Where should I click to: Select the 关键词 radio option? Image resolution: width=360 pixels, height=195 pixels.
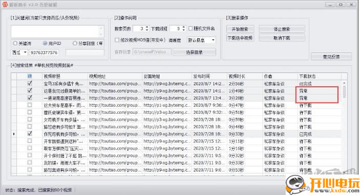pyautogui.click(x=15, y=43)
